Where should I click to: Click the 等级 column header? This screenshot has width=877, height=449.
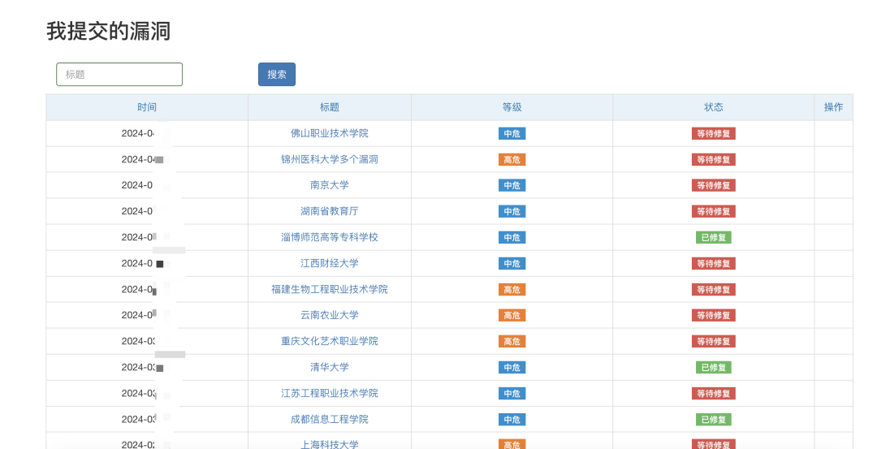512,107
